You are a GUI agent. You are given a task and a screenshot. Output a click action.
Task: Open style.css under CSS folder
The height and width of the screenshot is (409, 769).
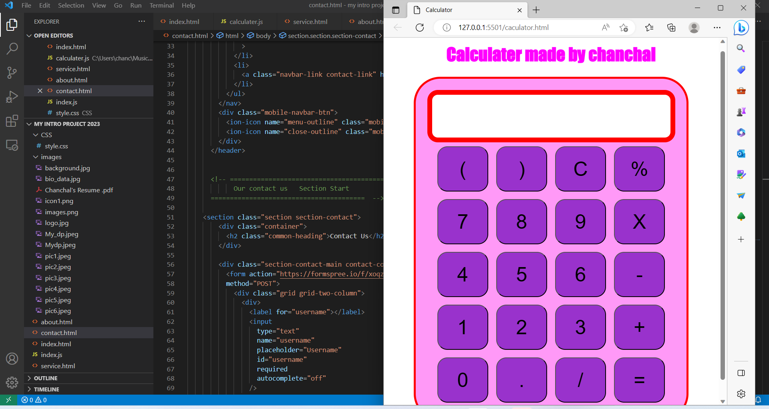(56, 146)
